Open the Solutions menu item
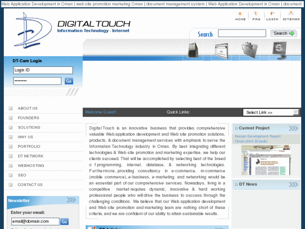The height and width of the screenshot is (229, 305). tap(29, 127)
